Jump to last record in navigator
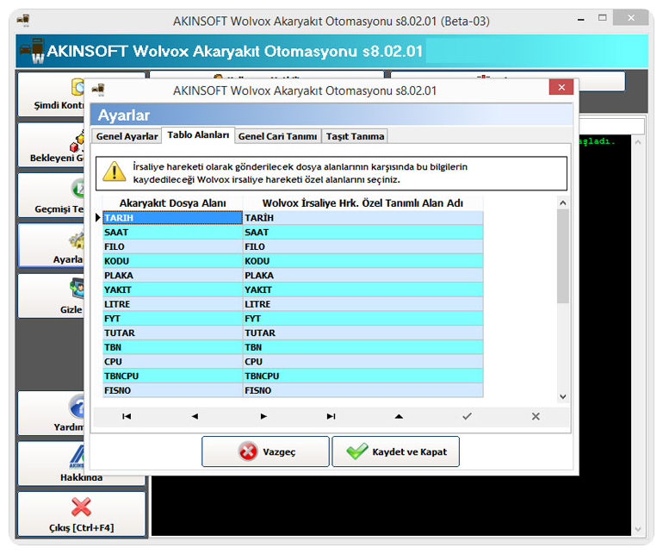The height and width of the screenshot is (554, 663). (x=331, y=416)
